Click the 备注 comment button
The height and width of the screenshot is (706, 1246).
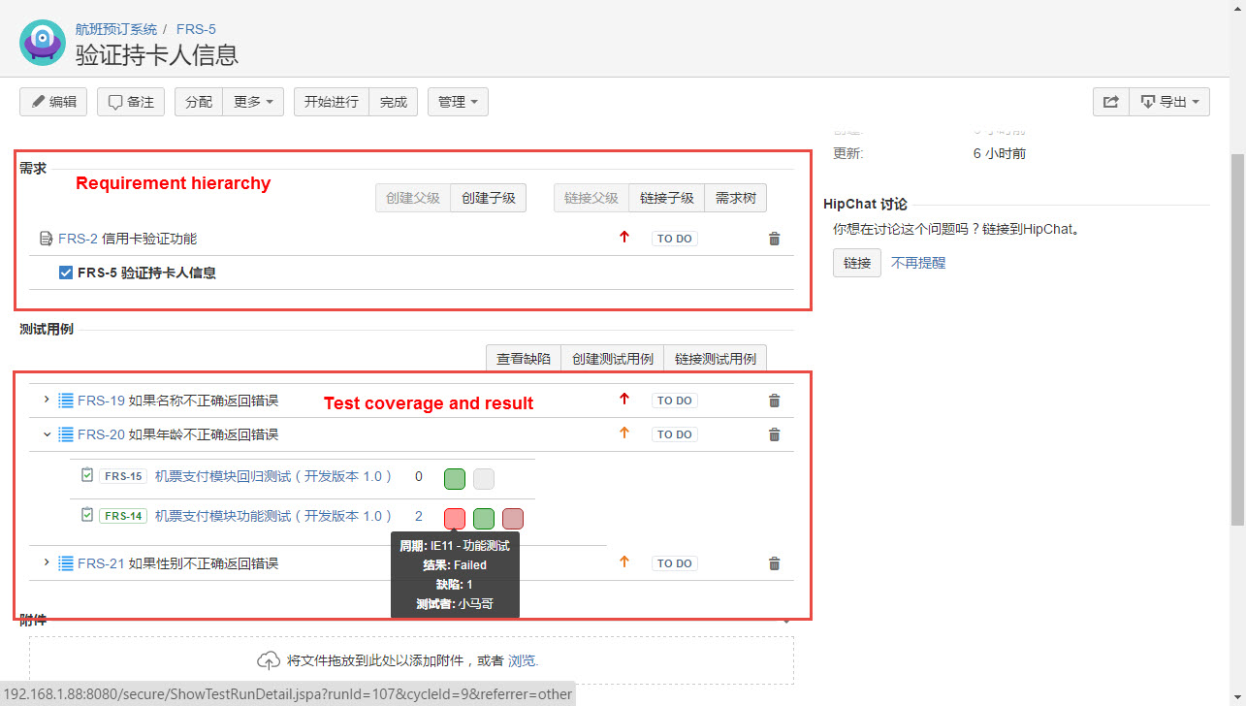(131, 102)
